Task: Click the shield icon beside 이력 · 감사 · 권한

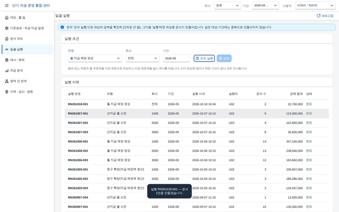Action: (7, 92)
